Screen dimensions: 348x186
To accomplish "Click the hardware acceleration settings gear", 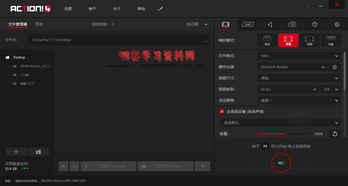I will point(335,67).
